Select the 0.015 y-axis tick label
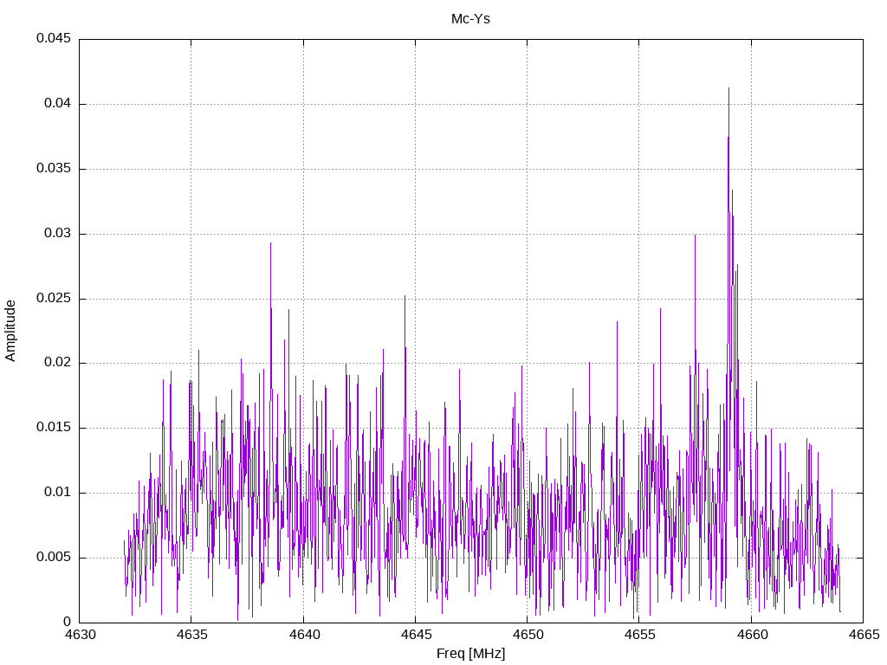The image size is (887, 665). tap(53, 428)
